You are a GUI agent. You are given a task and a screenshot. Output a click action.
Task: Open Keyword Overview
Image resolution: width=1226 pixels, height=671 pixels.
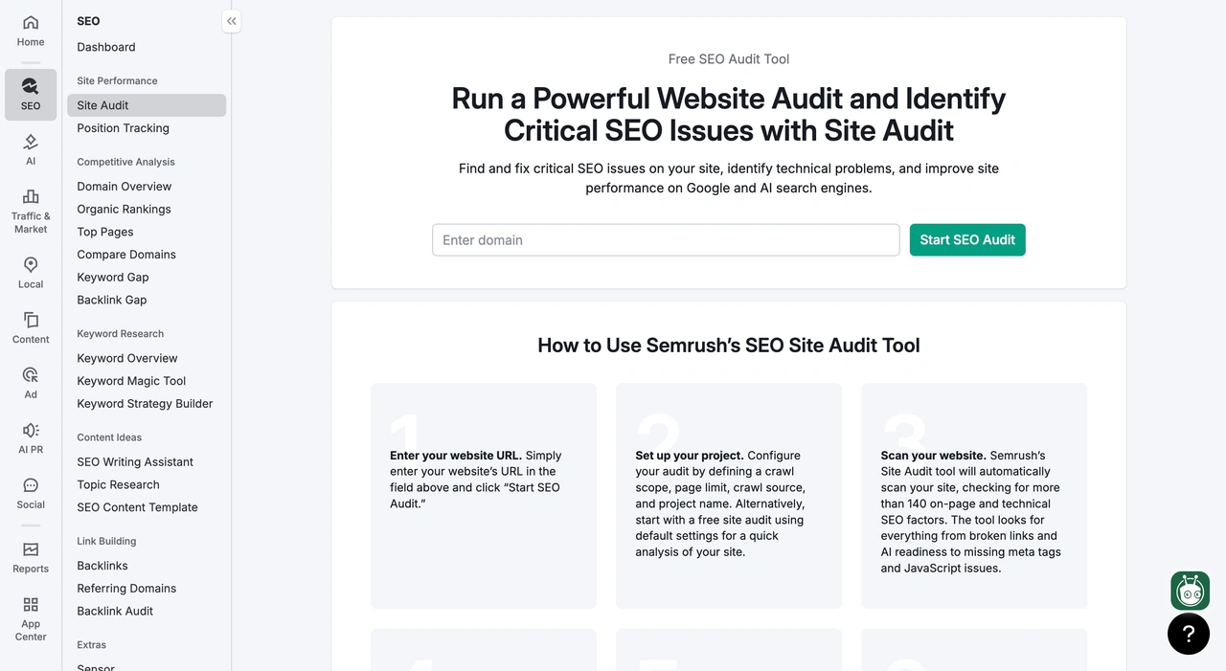pos(127,358)
